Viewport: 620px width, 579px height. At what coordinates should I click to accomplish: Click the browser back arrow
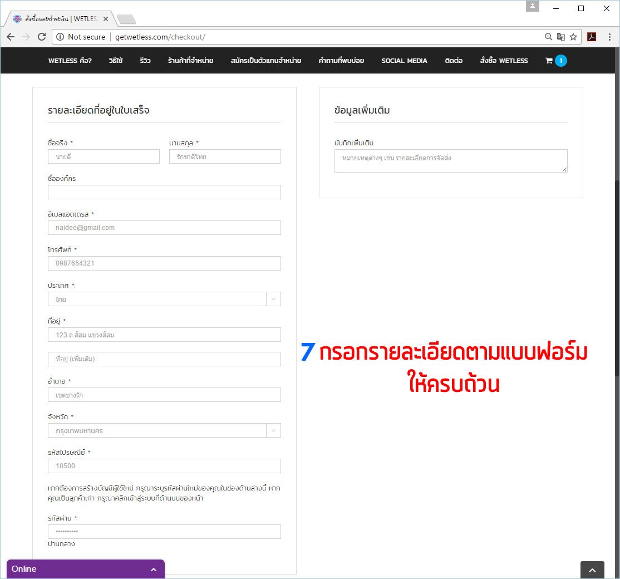click(11, 37)
